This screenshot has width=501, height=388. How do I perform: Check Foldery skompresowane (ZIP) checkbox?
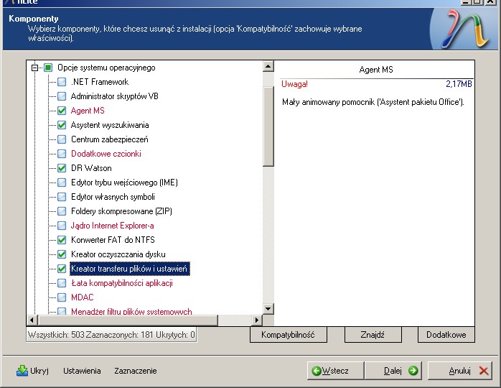coord(62,211)
